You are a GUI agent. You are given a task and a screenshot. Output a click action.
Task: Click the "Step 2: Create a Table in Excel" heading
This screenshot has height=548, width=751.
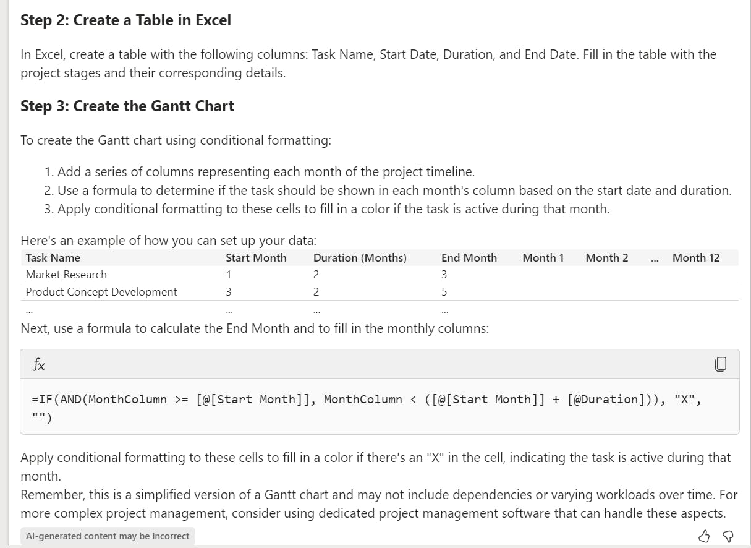click(125, 20)
